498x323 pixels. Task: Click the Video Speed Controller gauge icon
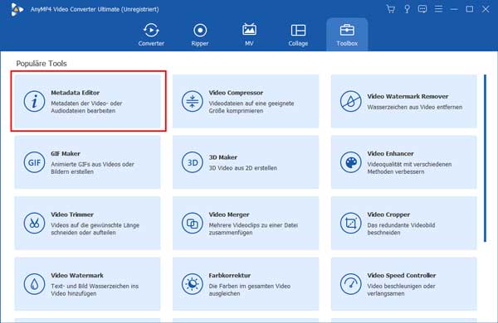350,284
